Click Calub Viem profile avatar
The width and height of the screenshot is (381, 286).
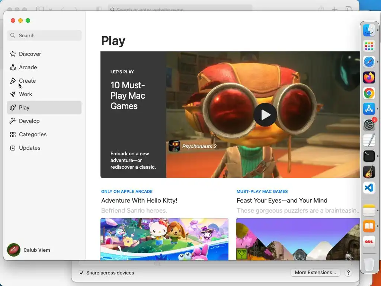tap(14, 250)
